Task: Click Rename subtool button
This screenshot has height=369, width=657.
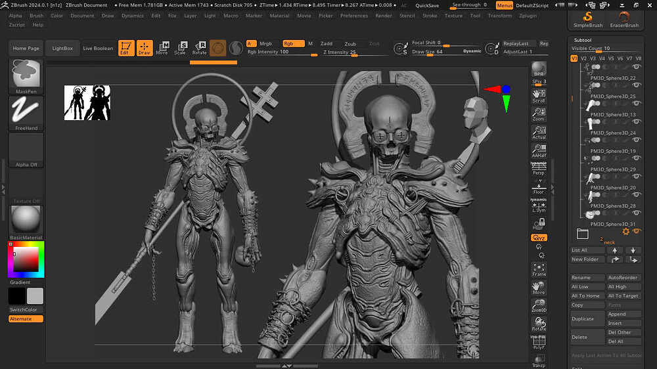Action: point(587,278)
